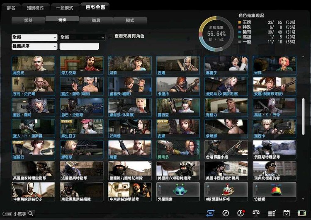
Task: Select the 道具 category button
Action: (x=96, y=20)
